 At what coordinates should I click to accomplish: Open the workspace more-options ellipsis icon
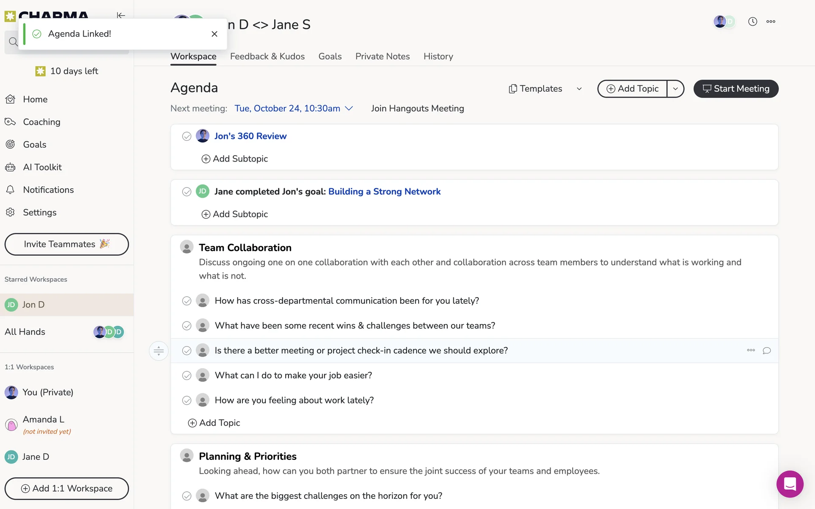(771, 22)
